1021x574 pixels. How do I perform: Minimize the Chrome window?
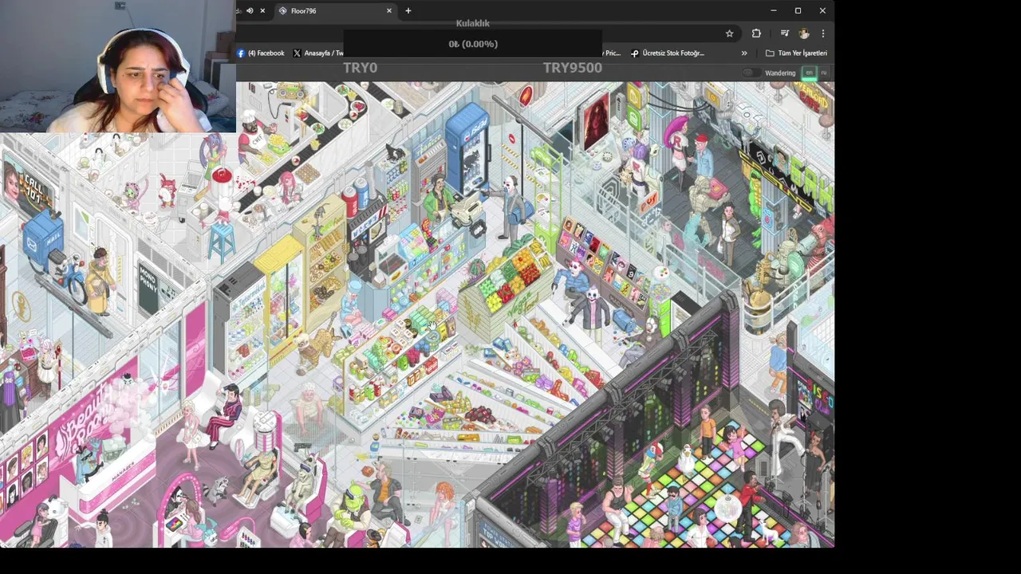pyautogui.click(x=773, y=10)
